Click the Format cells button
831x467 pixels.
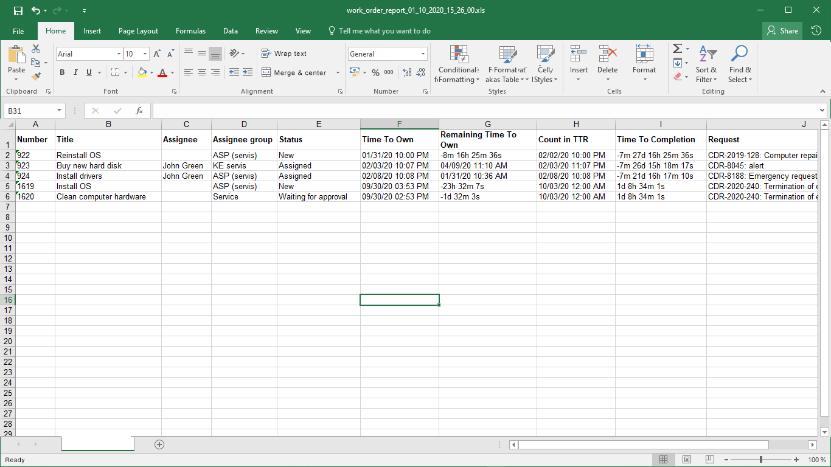click(644, 64)
